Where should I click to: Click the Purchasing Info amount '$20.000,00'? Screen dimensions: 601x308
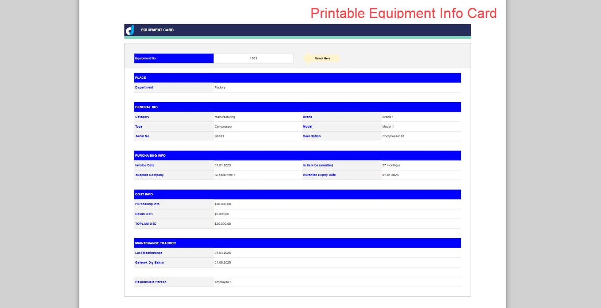pyautogui.click(x=223, y=204)
